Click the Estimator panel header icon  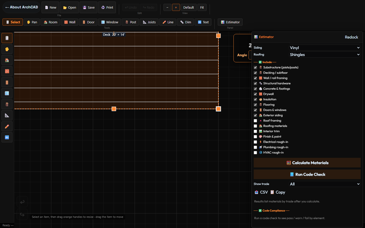256,37
